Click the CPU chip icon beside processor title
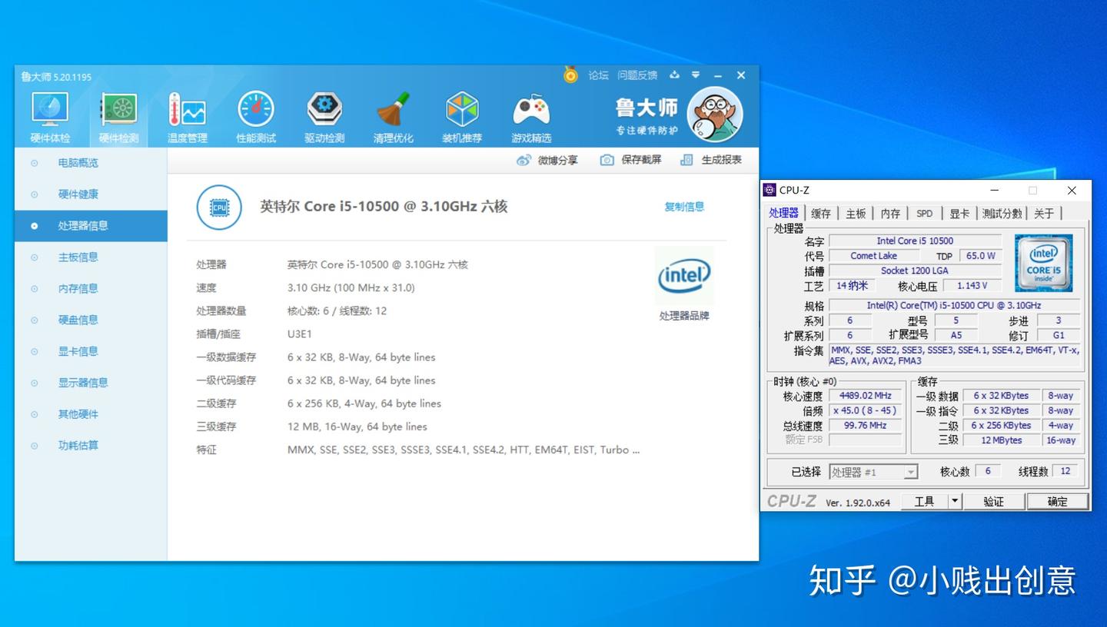 pos(219,207)
